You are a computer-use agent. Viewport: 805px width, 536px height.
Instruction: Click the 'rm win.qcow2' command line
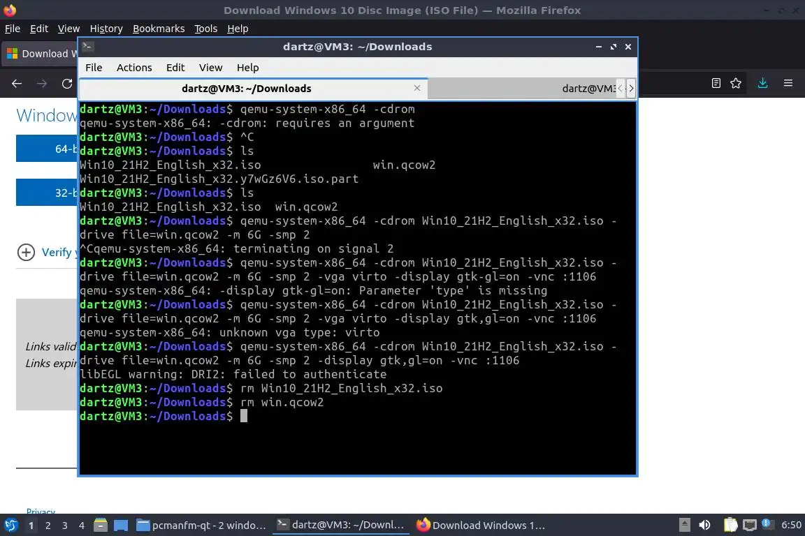coord(202,402)
